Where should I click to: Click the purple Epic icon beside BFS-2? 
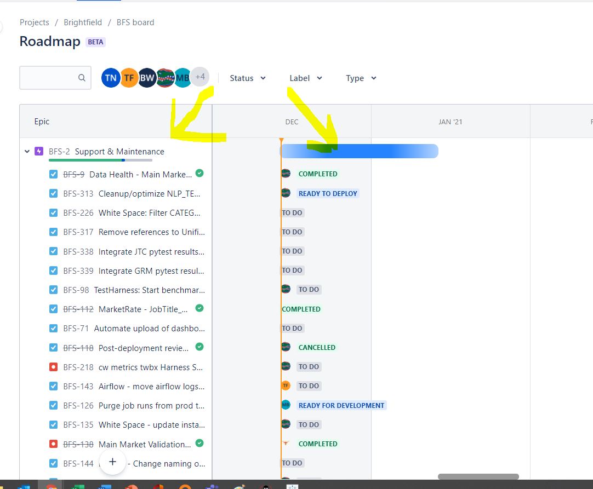click(x=38, y=152)
